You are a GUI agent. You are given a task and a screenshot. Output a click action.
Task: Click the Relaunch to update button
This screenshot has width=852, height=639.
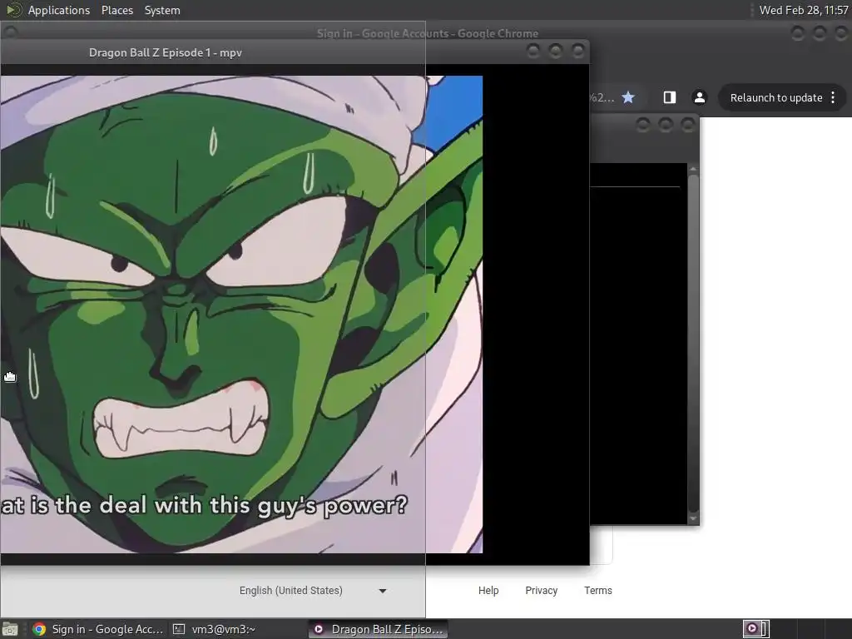click(x=776, y=98)
